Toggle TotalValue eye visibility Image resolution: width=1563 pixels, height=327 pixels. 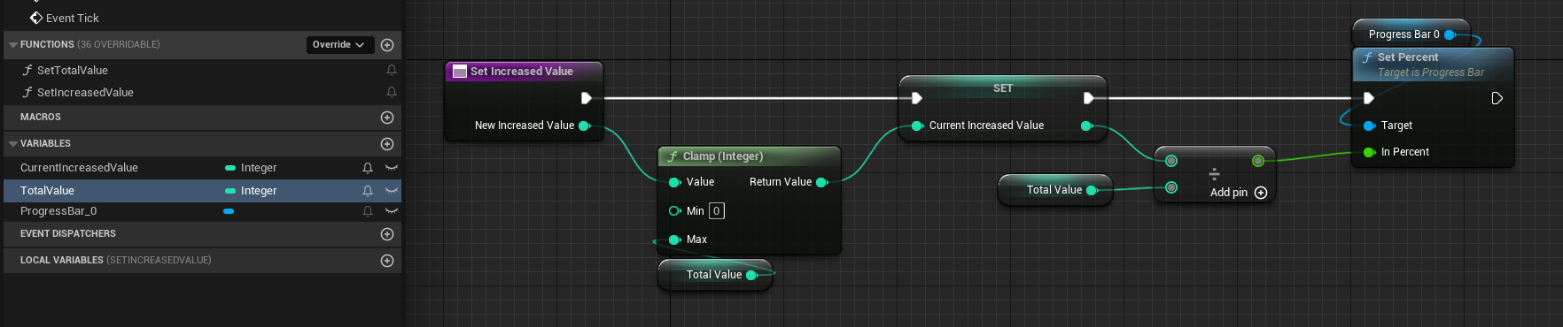[x=391, y=190]
